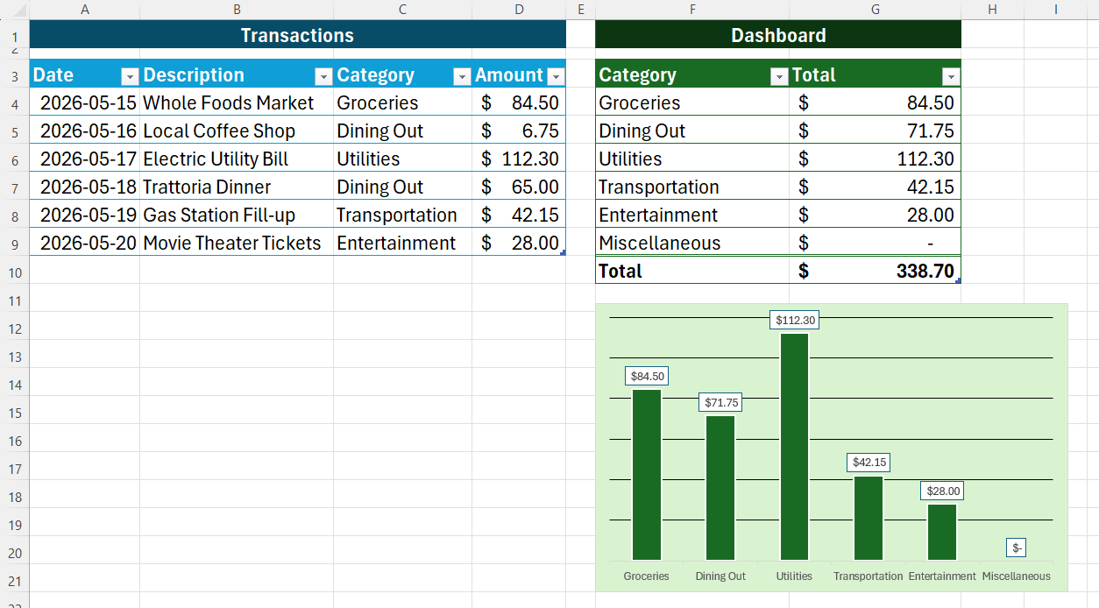Select the date 2026-05-15 cell
Image resolution: width=1099 pixels, height=608 pixels.
pyautogui.click(x=85, y=103)
